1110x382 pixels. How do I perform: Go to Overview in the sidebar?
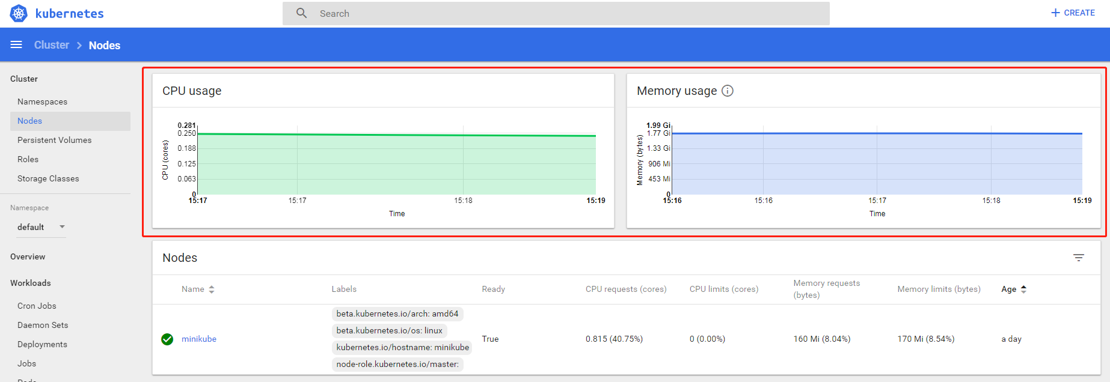tap(28, 256)
